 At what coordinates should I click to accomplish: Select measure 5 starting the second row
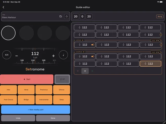coord(85,35)
